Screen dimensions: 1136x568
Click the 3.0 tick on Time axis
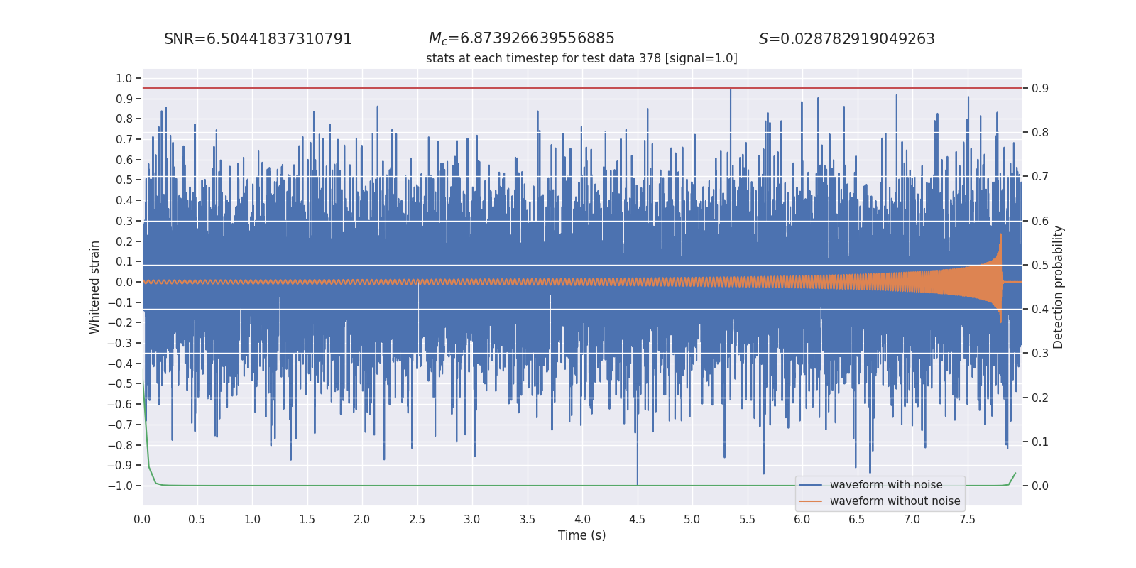(472, 519)
